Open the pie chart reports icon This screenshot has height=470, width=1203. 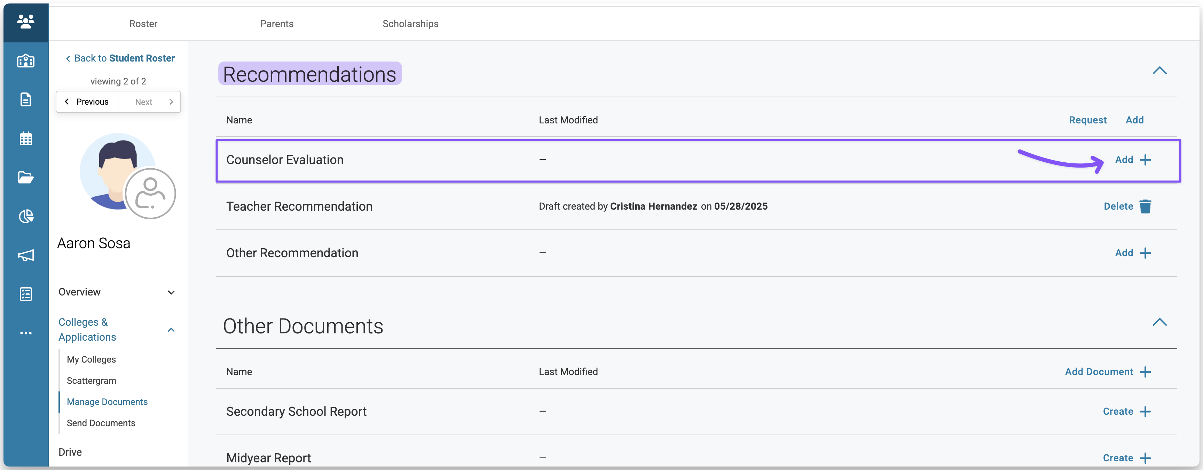tap(26, 216)
